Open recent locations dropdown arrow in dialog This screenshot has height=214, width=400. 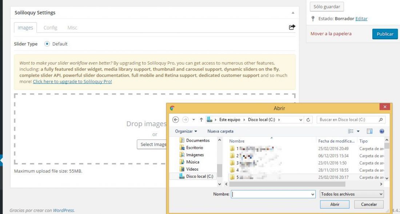[193, 120]
